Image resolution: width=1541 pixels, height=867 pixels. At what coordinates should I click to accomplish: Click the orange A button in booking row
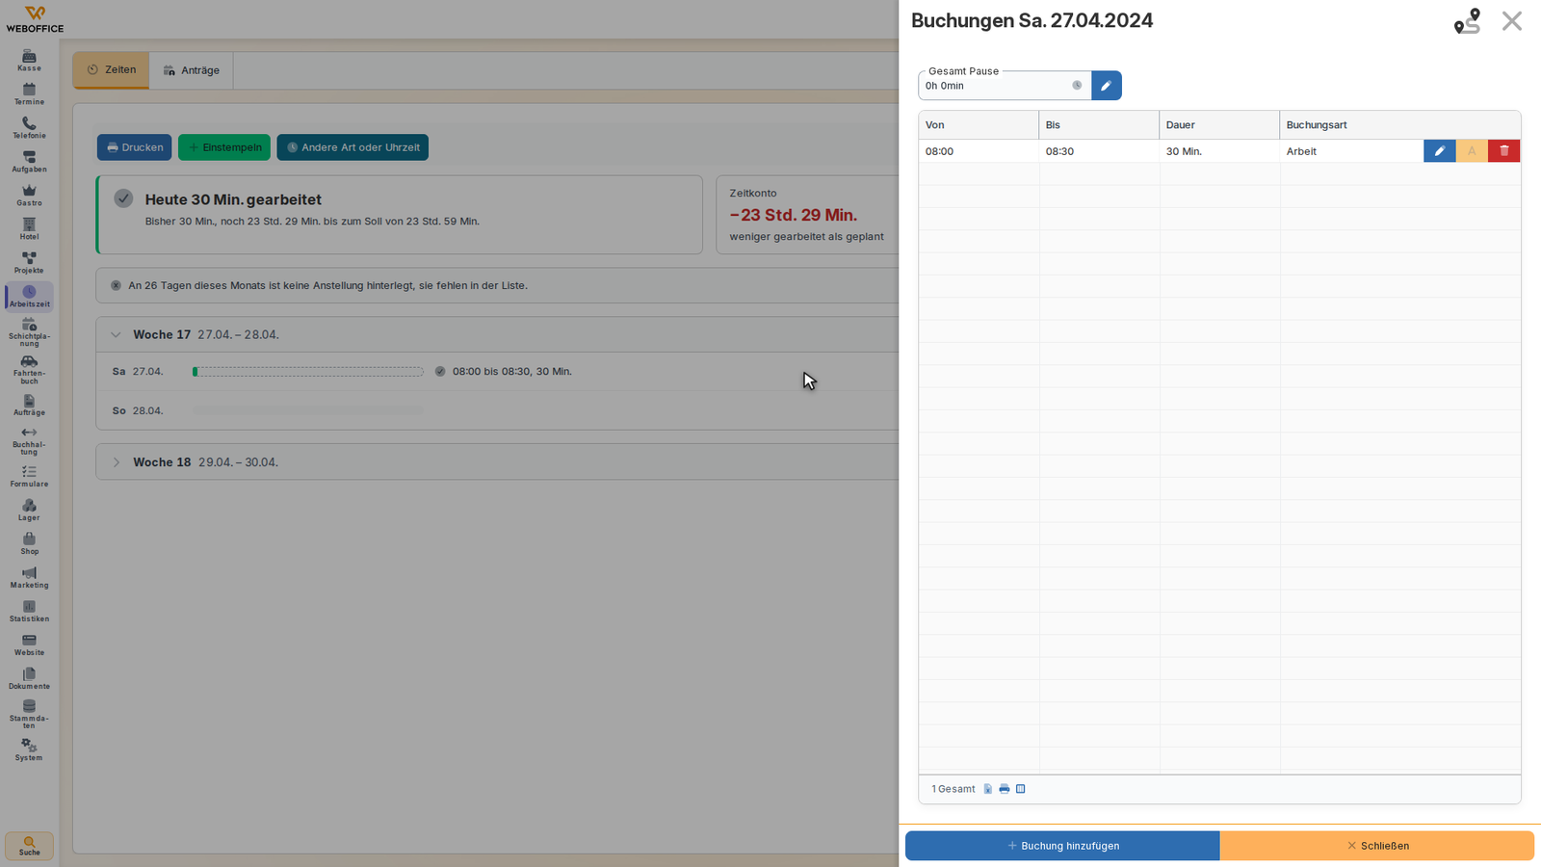[x=1472, y=151]
